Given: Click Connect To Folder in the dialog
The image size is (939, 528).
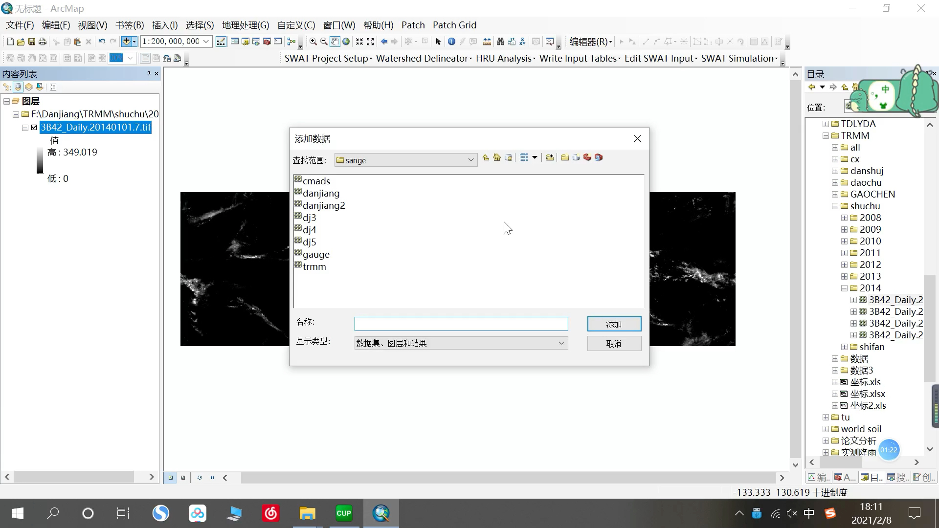Looking at the screenshot, I should (x=549, y=157).
